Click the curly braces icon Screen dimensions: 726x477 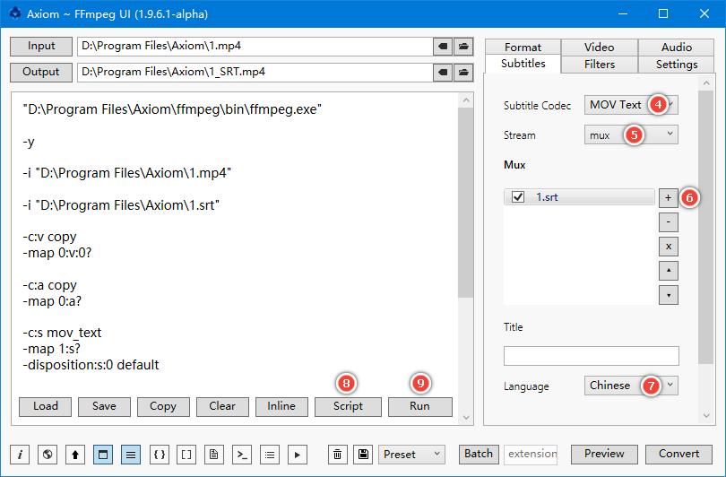[159, 454]
